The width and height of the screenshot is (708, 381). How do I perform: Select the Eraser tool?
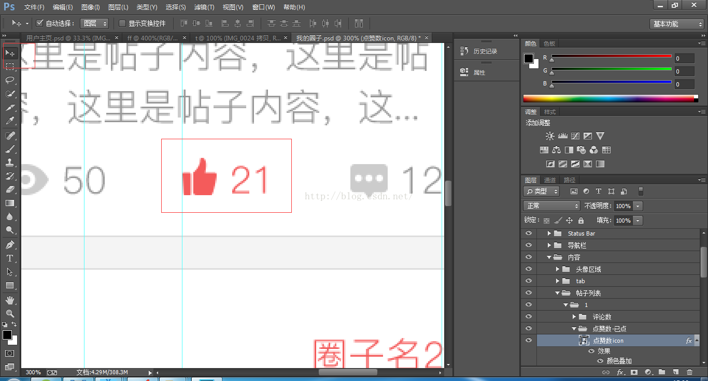tap(10, 189)
